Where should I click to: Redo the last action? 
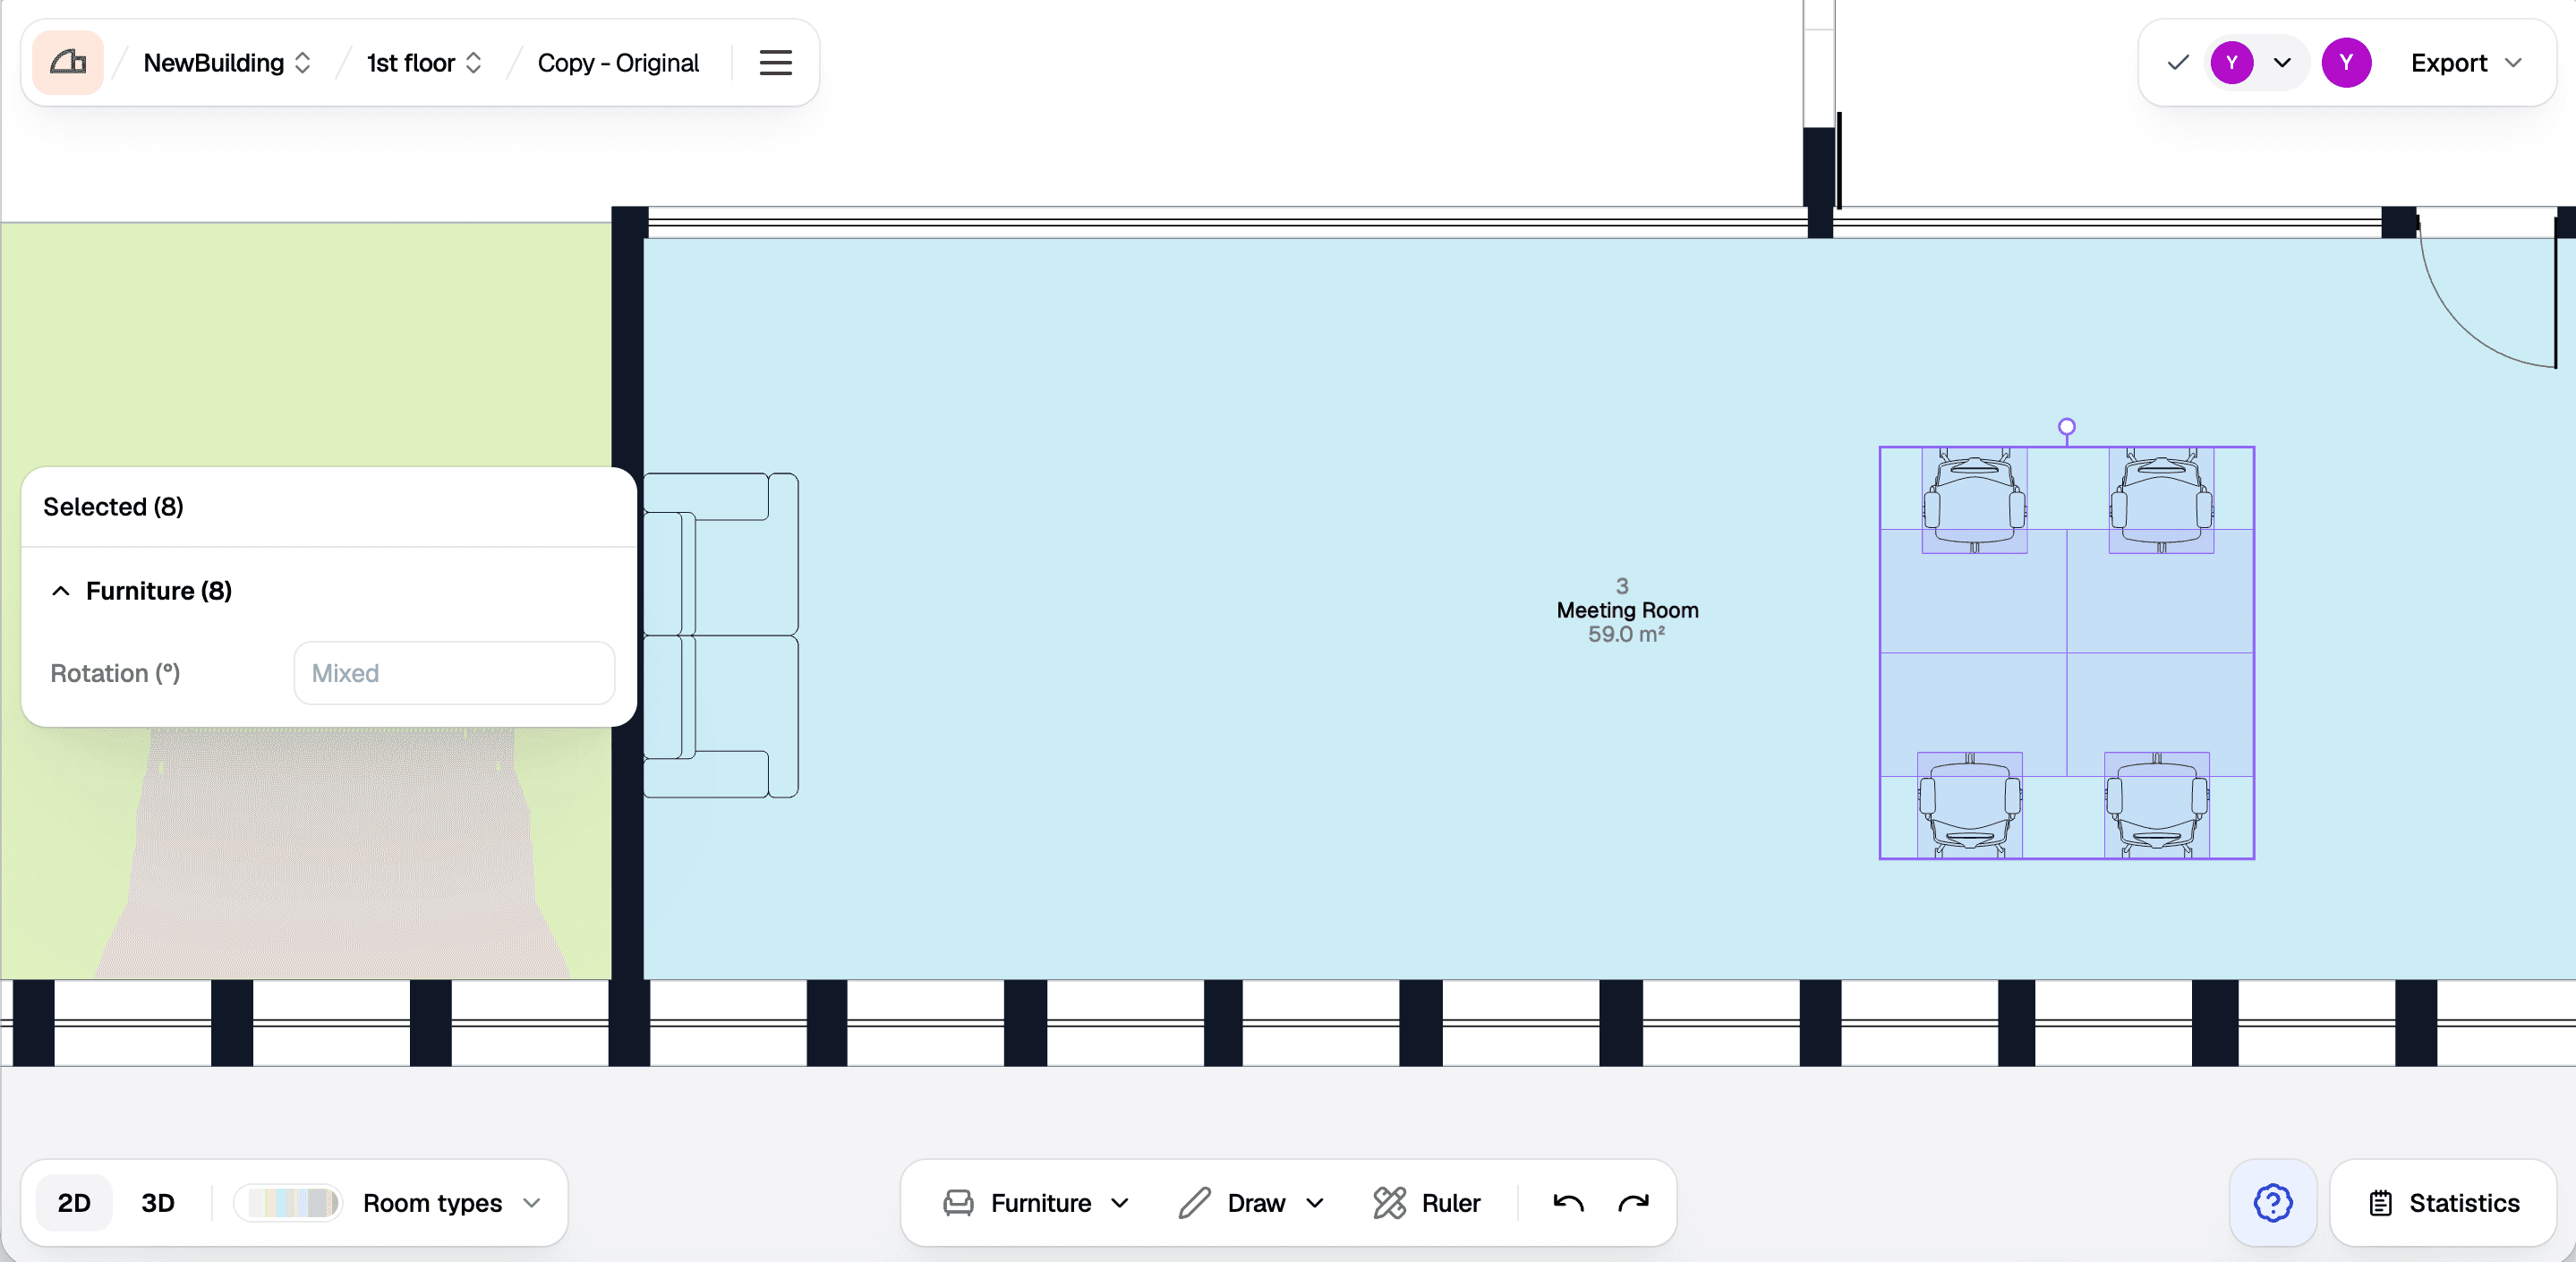pyautogui.click(x=1633, y=1203)
